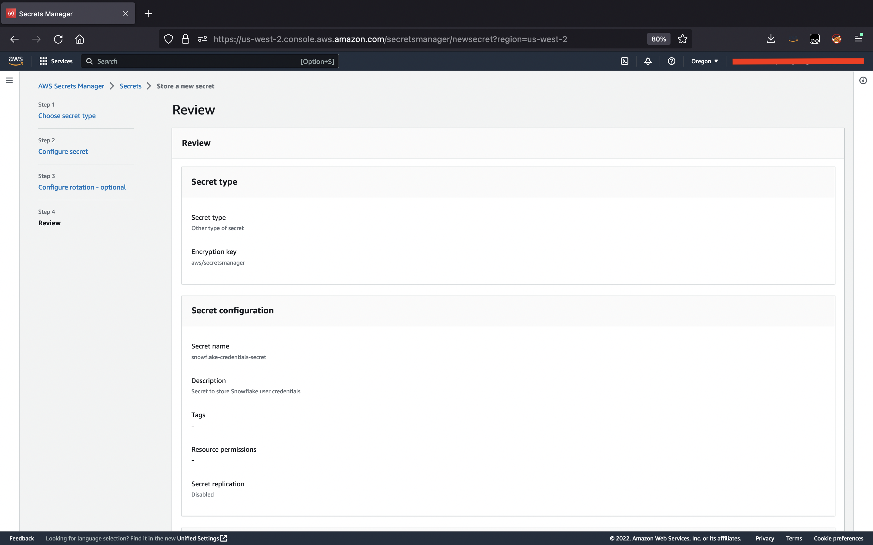Open the AWS help question mark icon
This screenshot has width=873, height=545.
[x=671, y=61]
